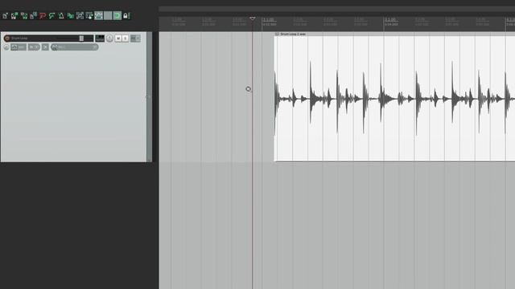The width and height of the screenshot is (515, 289).
Task: Click the small icon before the item name
Action: click(x=277, y=34)
